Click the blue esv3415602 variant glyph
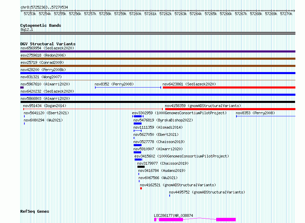Screen dimensions: 305x223 click(138, 160)
